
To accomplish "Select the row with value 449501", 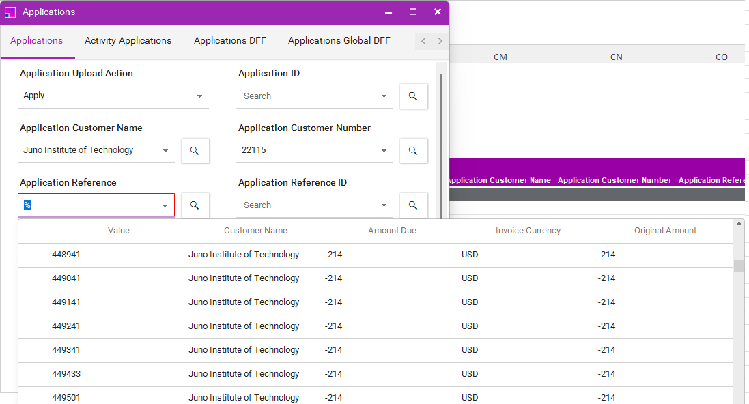I will tap(376, 396).
